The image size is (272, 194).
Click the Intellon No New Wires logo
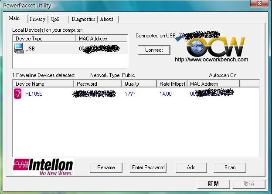(x=43, y=167)
